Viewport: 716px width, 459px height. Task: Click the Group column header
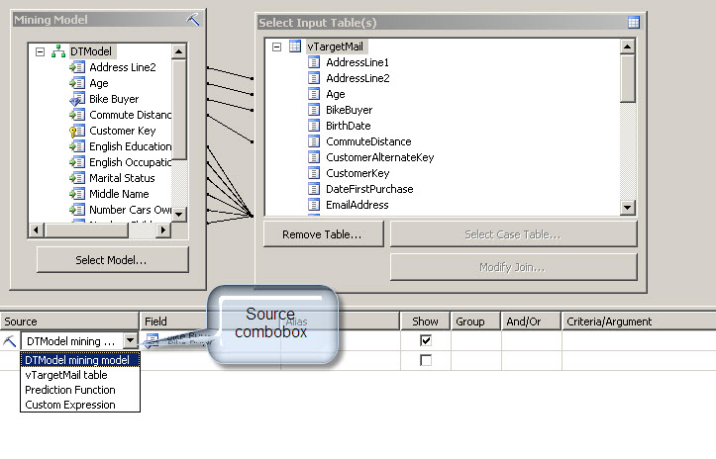475,321
